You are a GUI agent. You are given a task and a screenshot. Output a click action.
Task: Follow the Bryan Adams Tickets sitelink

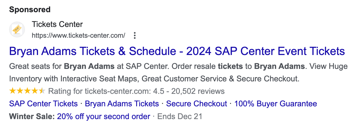coord(122,104)
